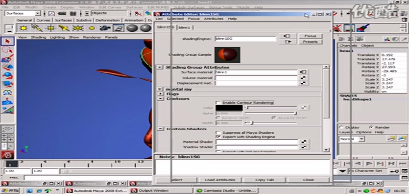
Task: Enable Contour Rendering checkbox
Action: click(218, 103)
